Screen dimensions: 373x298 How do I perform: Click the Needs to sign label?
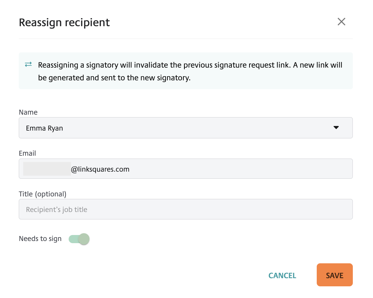[x=40, y=239]
